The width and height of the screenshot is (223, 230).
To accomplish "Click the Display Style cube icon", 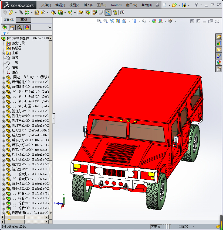I will coord(134,21).
